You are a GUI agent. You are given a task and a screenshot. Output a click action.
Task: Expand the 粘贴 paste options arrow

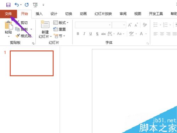pos(8,37)
